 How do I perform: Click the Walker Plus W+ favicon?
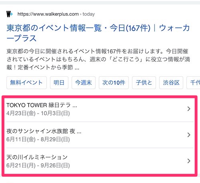[x=10, y=14]
